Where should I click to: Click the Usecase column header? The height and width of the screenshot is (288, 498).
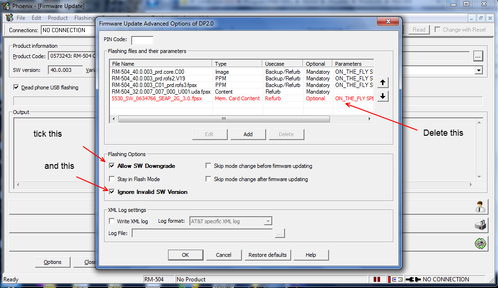click(x=282, y=63)
